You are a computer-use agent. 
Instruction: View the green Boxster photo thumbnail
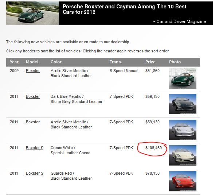coord(183,79)
